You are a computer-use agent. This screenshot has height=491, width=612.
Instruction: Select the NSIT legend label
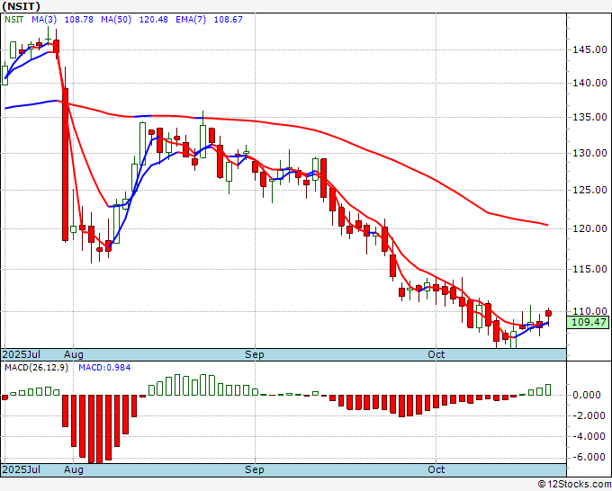coord(14,20)
